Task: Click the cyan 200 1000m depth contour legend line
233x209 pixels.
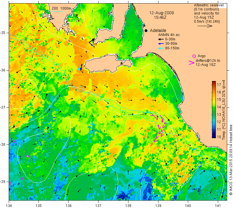Action: pyautogui.click(x=57, y=11)
